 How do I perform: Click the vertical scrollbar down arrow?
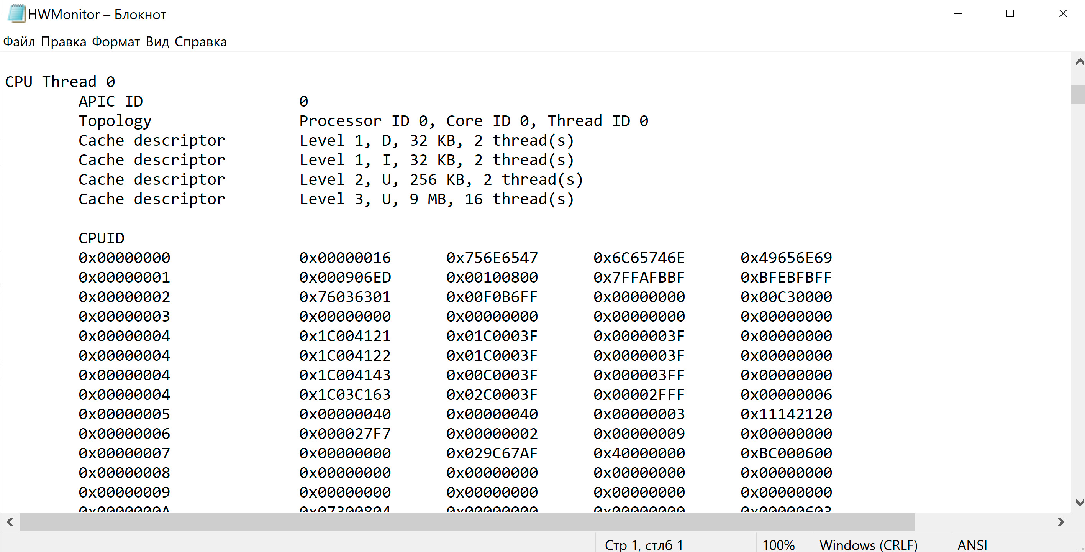(x=1079, y=502)
